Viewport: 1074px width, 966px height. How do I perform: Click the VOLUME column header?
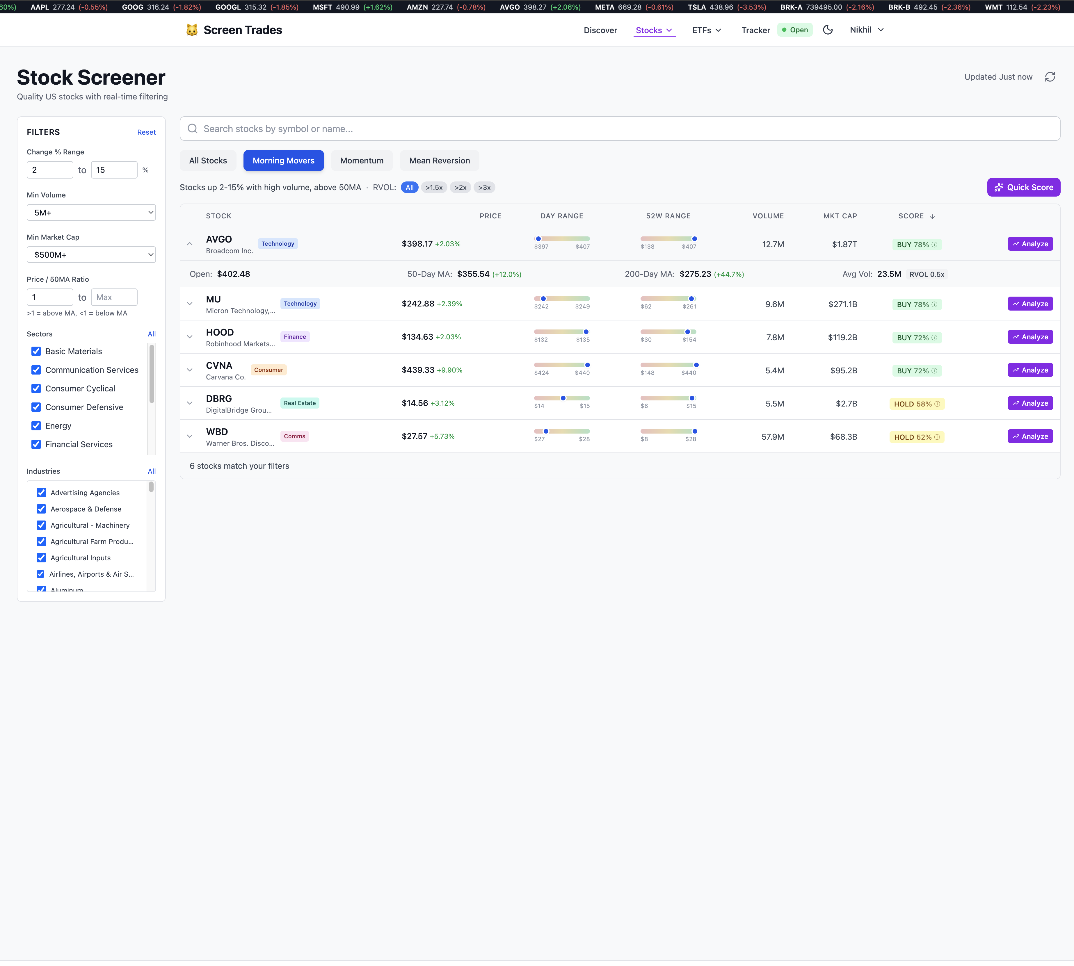tap(768, 216)
